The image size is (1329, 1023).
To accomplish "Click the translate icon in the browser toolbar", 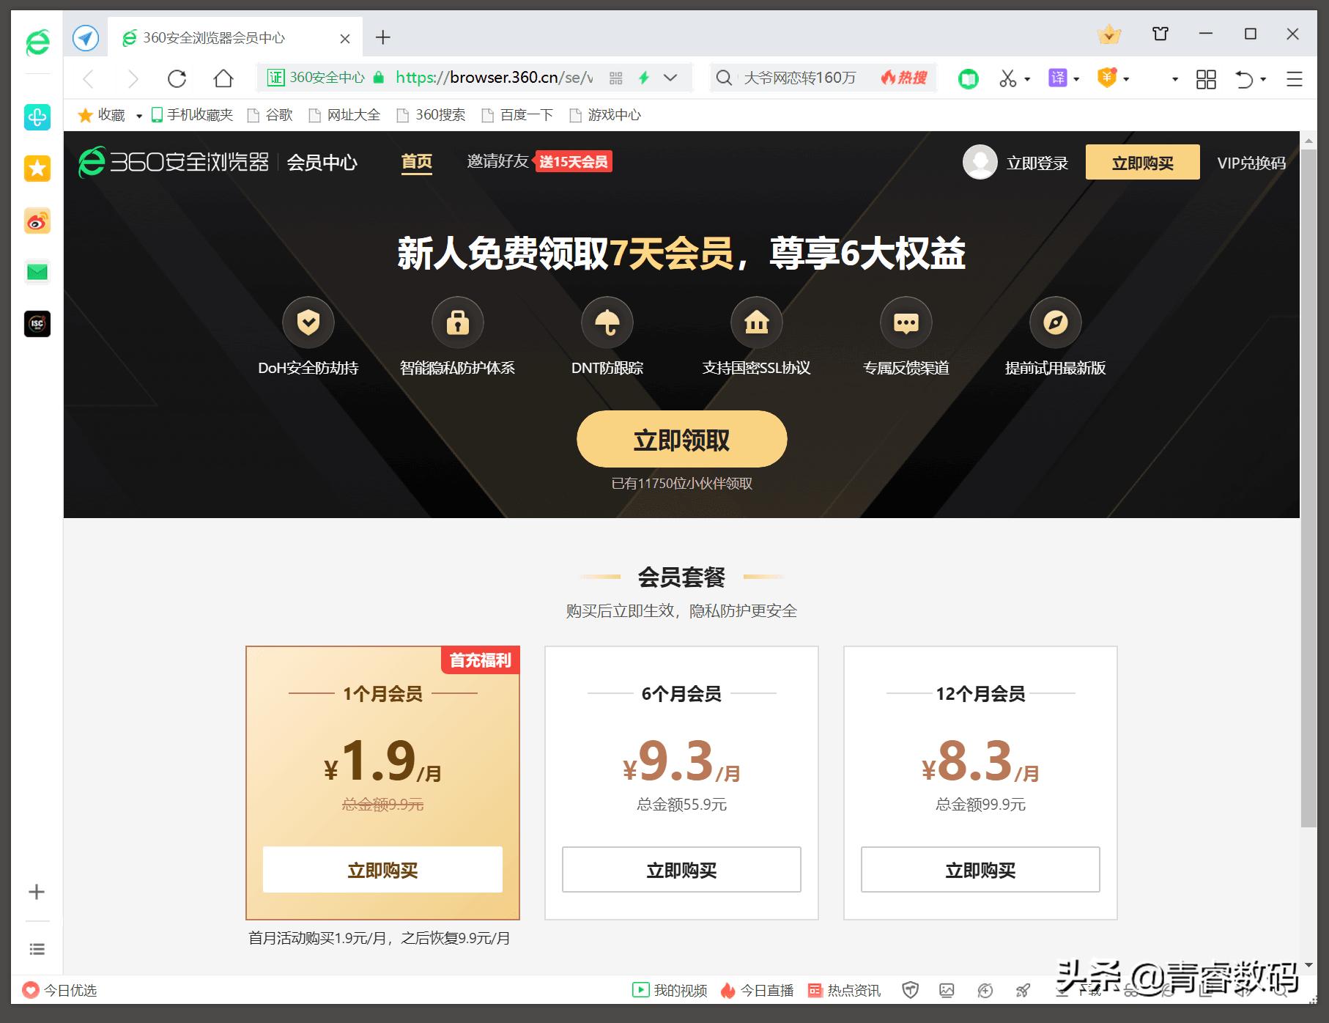I will pos(1058,77).
